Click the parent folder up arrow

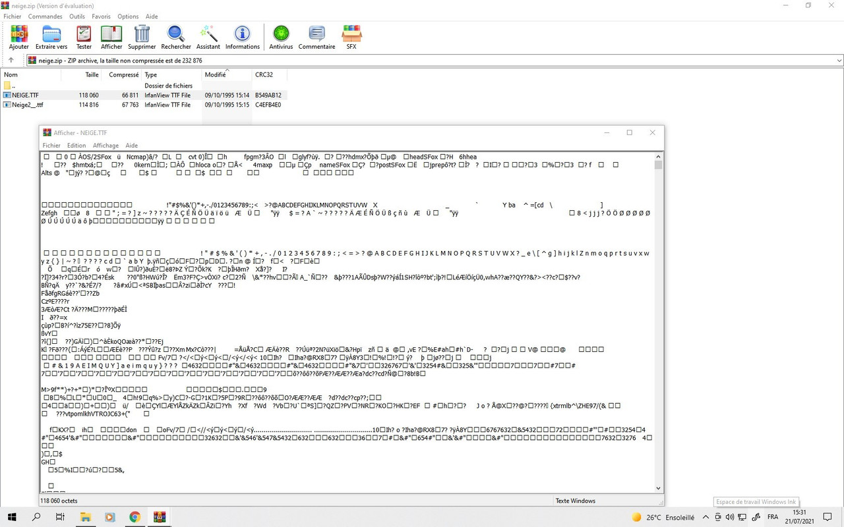point(11,60)
